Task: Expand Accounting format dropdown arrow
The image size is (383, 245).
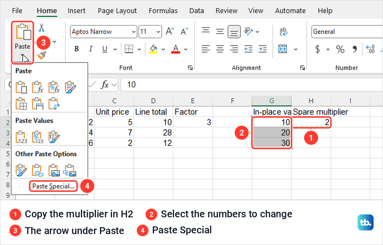Action: point(328,49)
